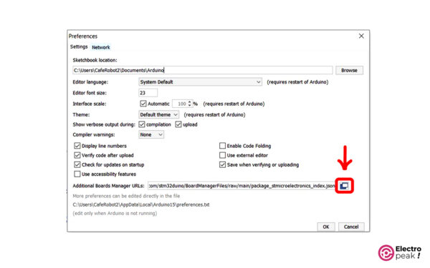Click the 'More preferences can be edited' text
The image size is (430, 268).
tap(126, 196)
